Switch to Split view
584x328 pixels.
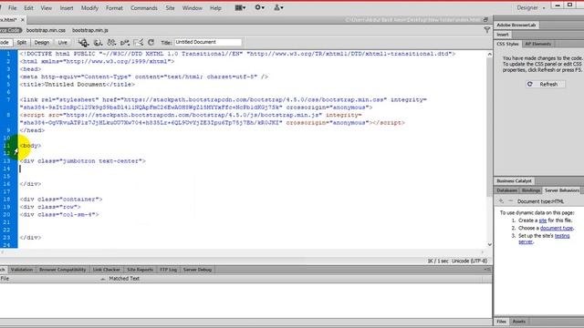point(22,43)
